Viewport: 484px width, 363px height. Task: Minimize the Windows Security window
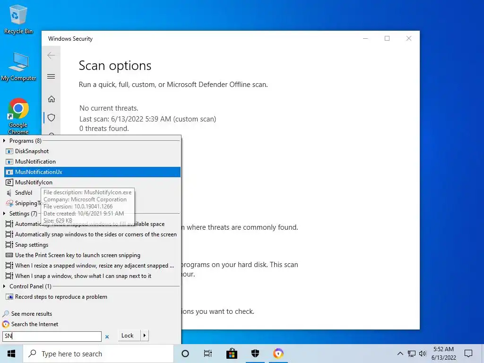365,38
